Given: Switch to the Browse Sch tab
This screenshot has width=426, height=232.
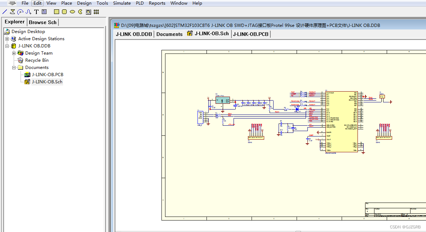Looking at the screenshot, I should pos(43,23).
